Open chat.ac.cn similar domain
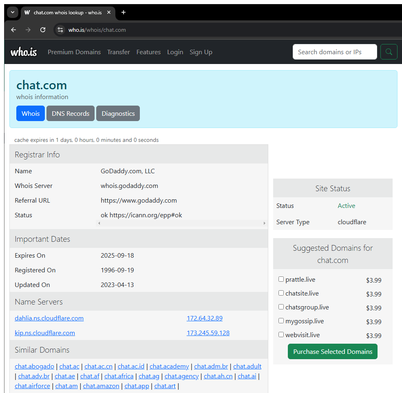The image size is (402, 393). tap(98, 367)
